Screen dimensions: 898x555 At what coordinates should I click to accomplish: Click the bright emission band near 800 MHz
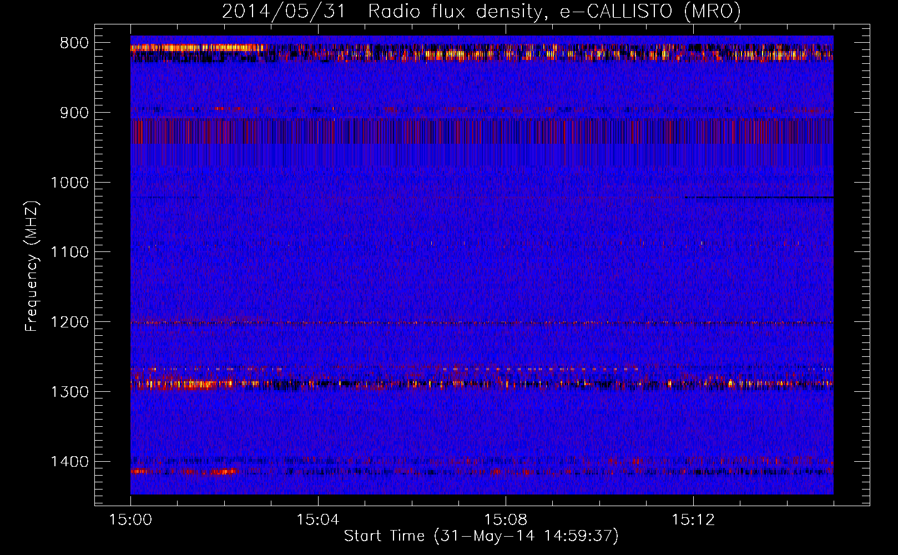pos(482,52)
